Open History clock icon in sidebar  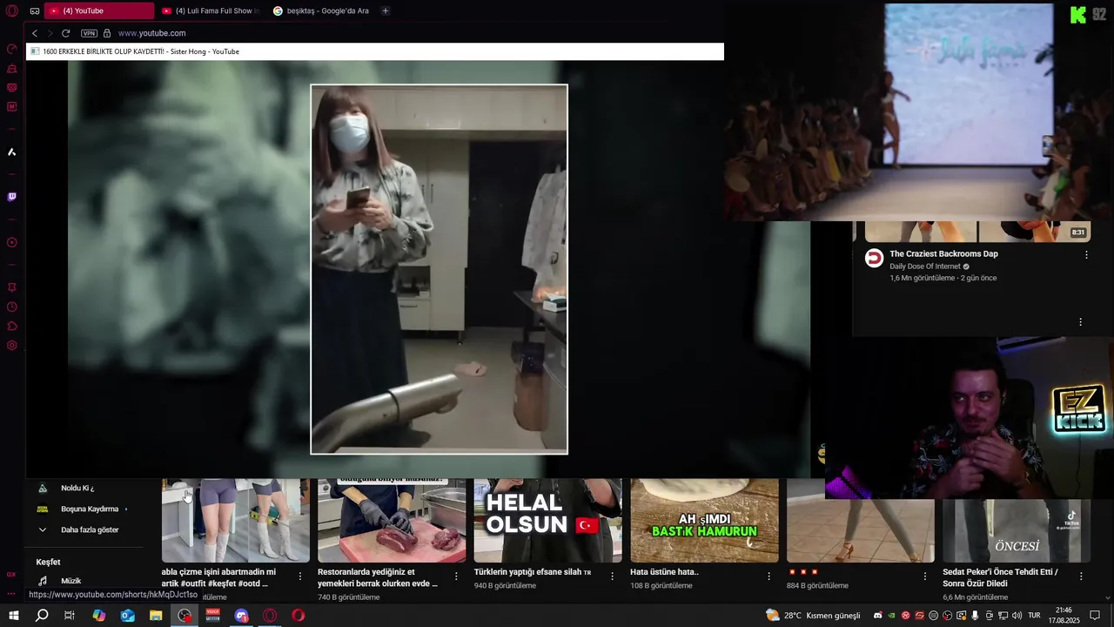[12, 307]
